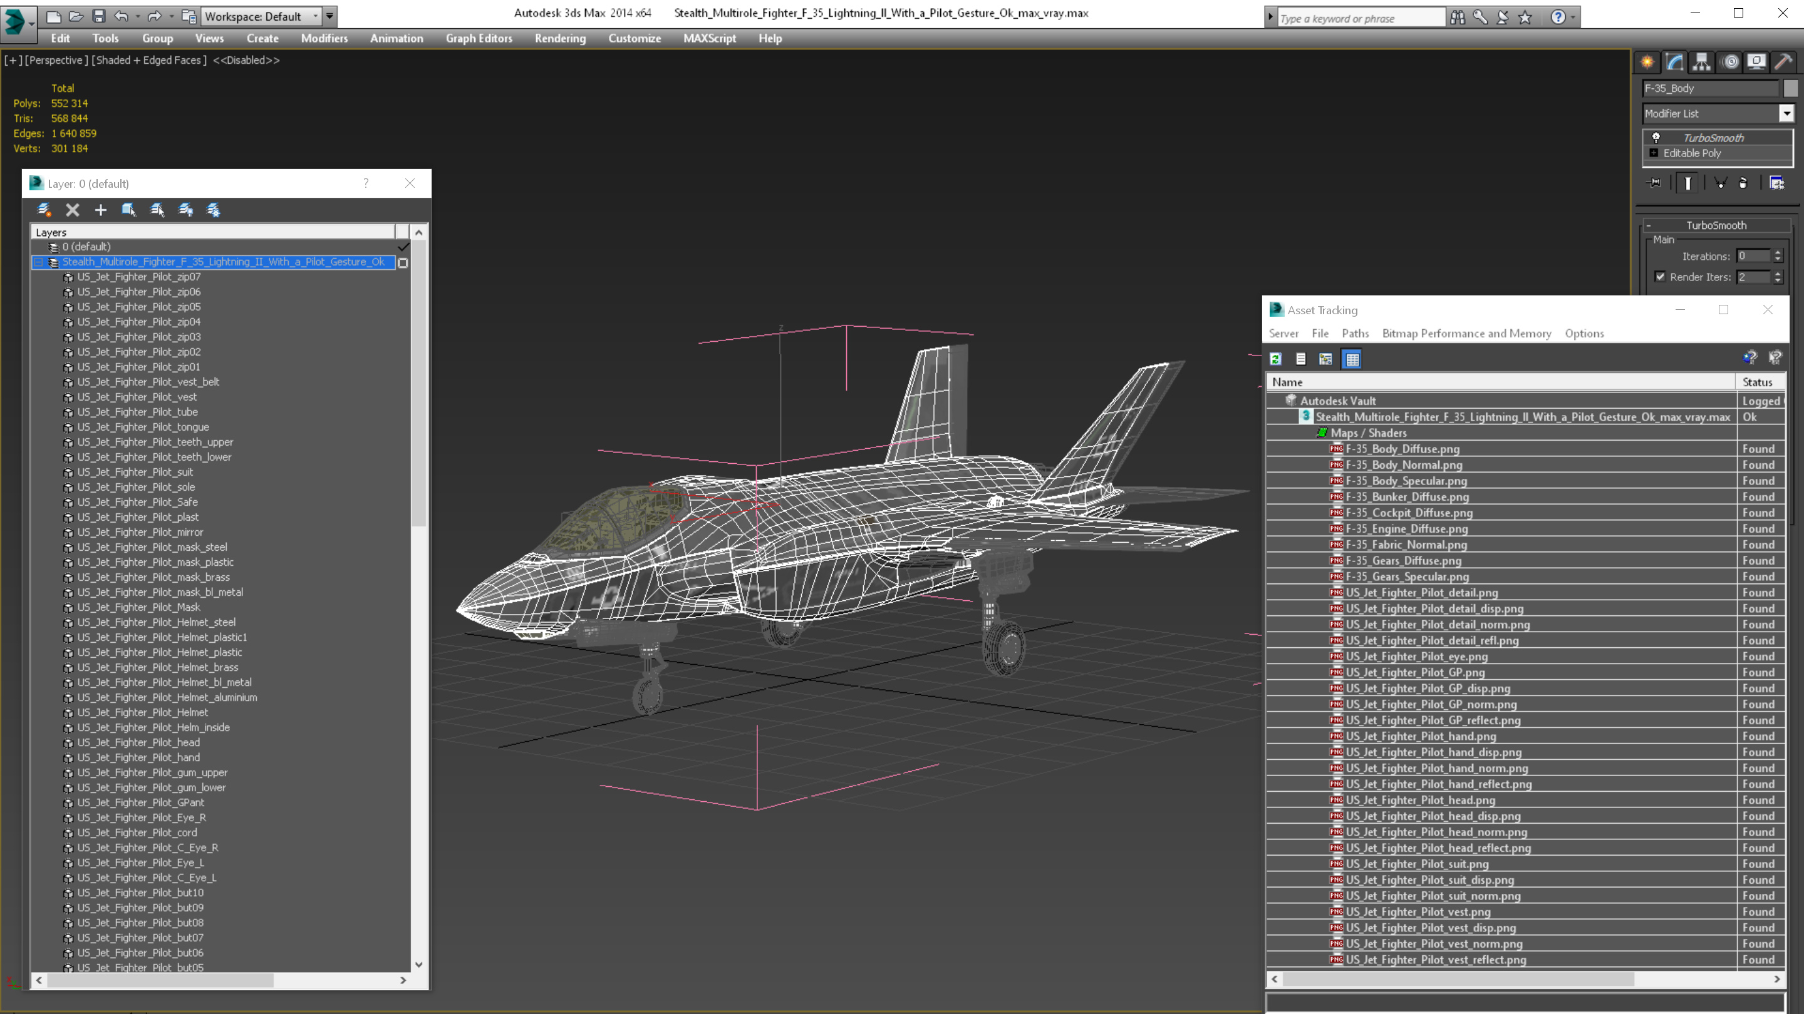Click the [+] viewport general menu label
The height and width of the screenshot is (1014, 1804).
coord(13,60)
